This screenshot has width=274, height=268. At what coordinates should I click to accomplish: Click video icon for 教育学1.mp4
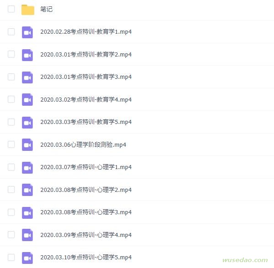point(27,32)
